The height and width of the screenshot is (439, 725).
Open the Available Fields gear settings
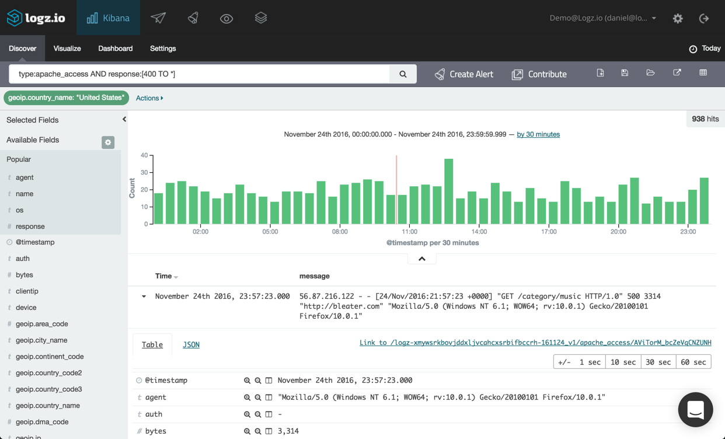coord(108,142)
